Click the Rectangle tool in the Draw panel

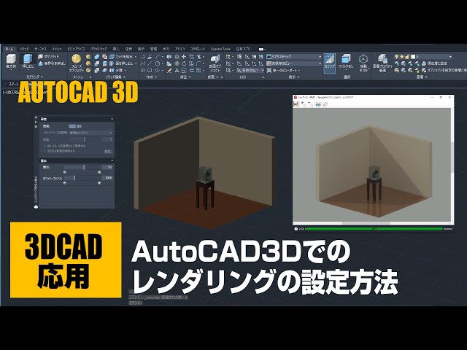pyautogui.click(x=150, y=71)
